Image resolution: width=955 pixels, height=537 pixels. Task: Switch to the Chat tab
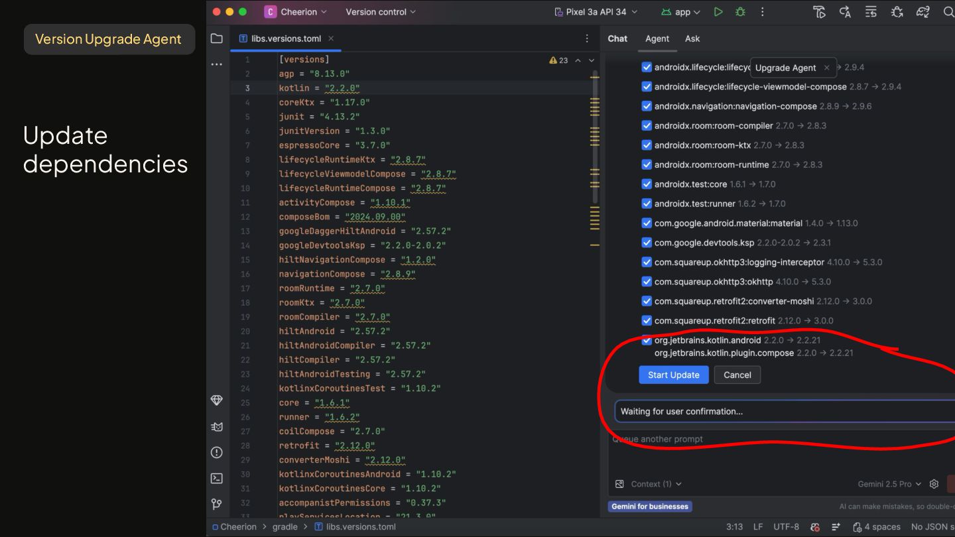click(x=617, y=38)
